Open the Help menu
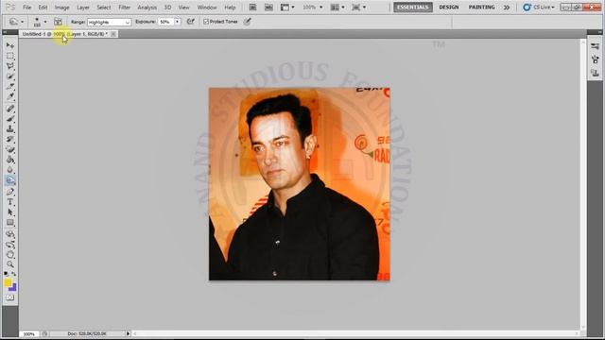 coord(230,8)
